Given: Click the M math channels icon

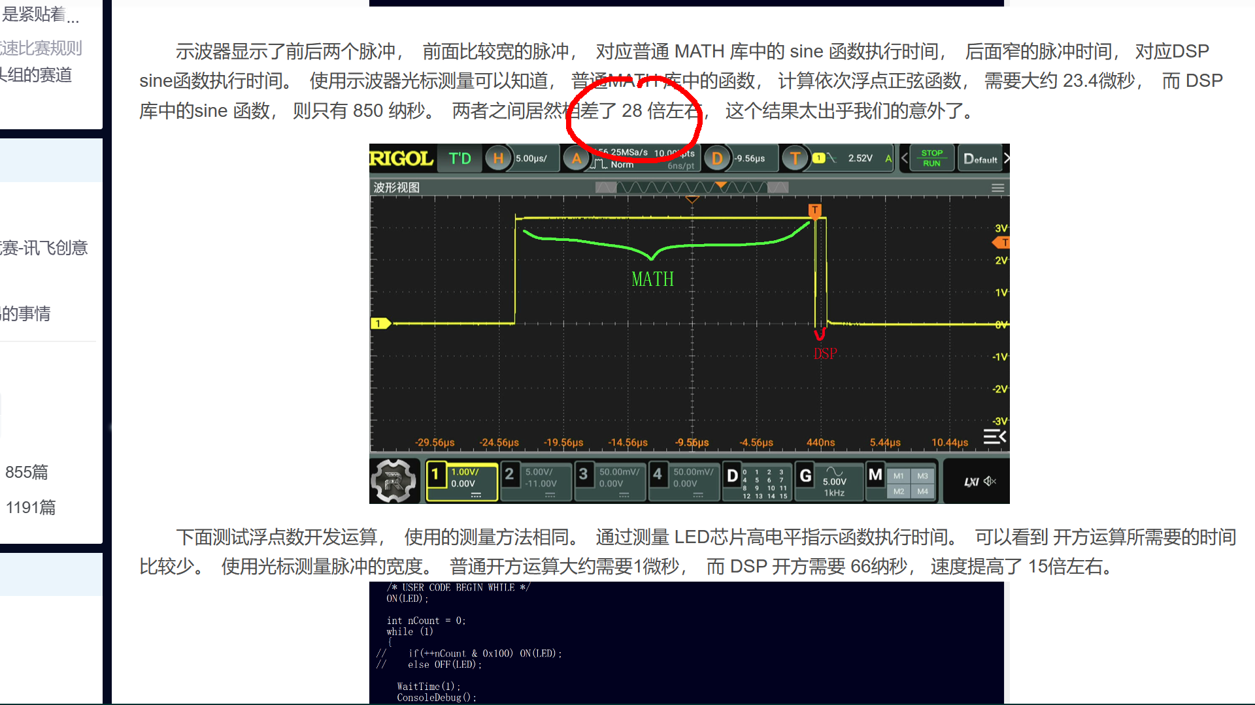Looking at the screenshot, I should [x=875, y=475].
